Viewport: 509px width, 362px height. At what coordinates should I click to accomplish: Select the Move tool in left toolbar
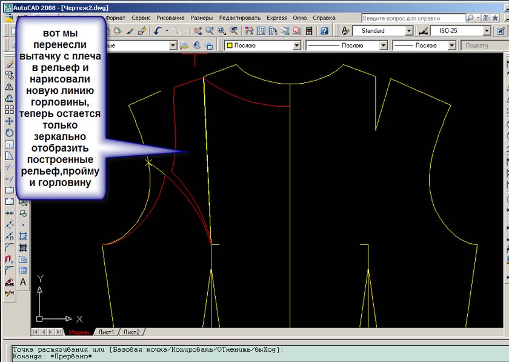tap(9, 121)
